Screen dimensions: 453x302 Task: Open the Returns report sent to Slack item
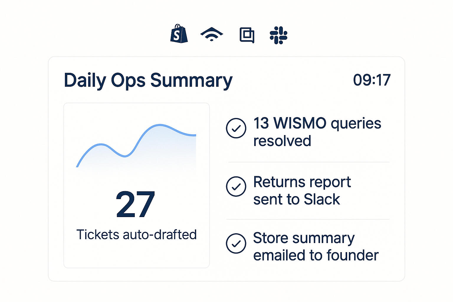tap(302, 190)
